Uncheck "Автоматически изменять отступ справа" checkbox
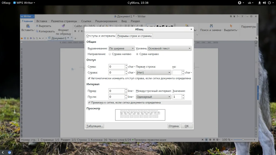Viewport: 276px width, 155px height. pos(89,78)
